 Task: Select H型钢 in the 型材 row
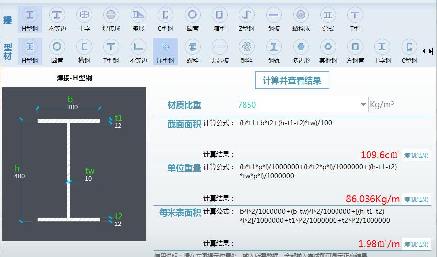click(30, 52)
